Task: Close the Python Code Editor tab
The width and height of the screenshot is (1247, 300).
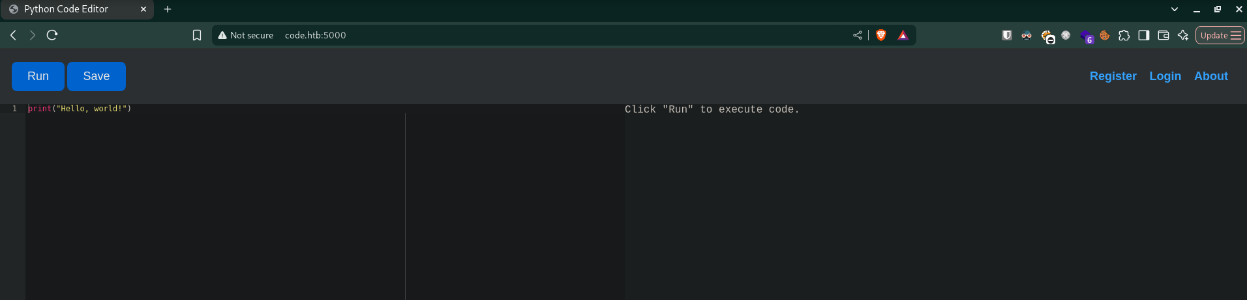Action: [143, 9]
